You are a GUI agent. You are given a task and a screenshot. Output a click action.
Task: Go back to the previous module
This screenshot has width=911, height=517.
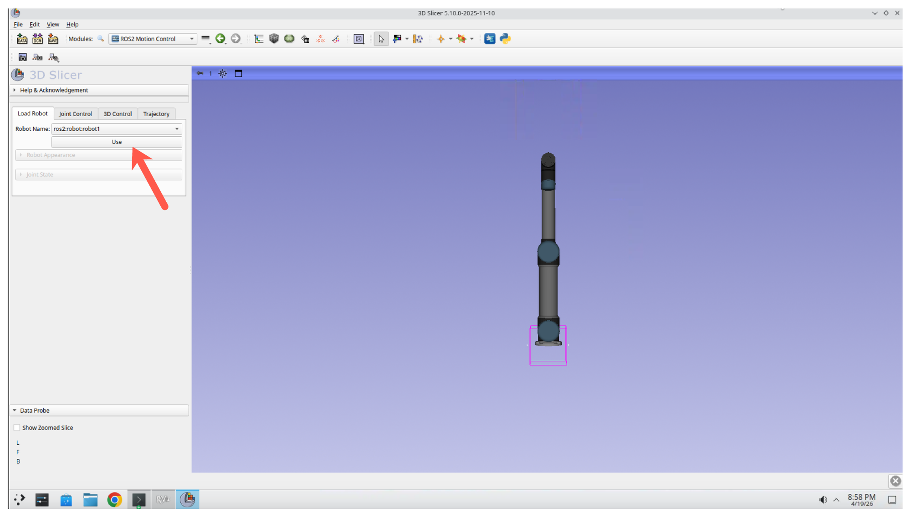click(221, 39)
